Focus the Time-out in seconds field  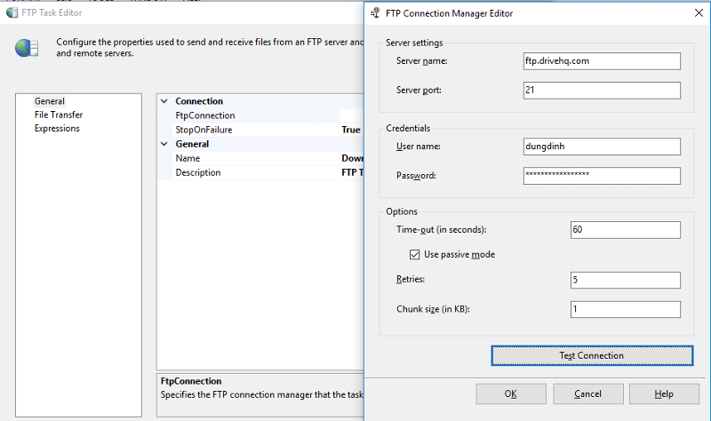tap(626, 230)
